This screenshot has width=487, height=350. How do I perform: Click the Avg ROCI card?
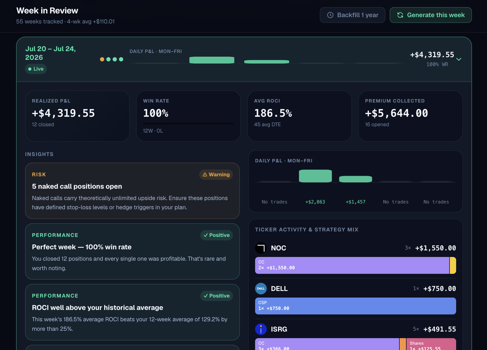coord(299,116)
